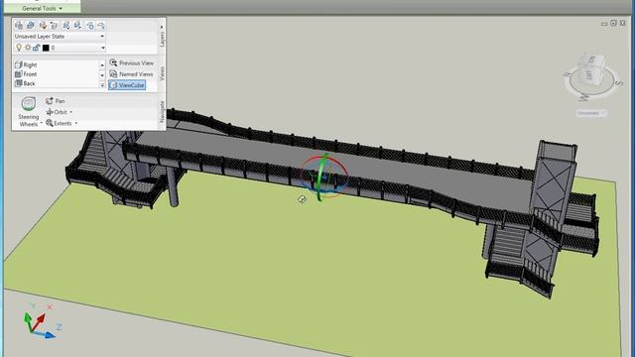Toggle the layer lightbulb on/off icon
The width and height of the screenshot is (635, 357).
coord(19,48)
